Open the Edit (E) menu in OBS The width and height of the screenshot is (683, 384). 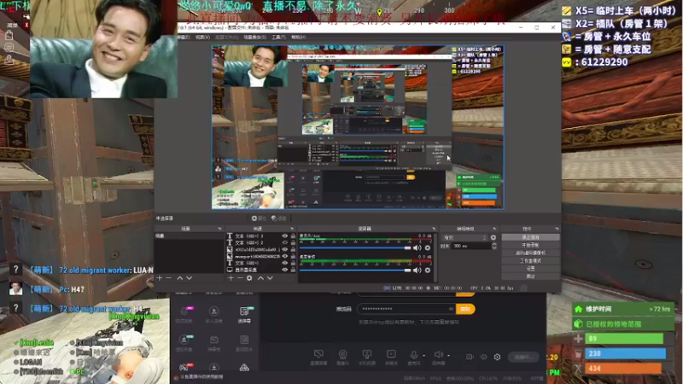pyautogui.click(x=184, y=38)
